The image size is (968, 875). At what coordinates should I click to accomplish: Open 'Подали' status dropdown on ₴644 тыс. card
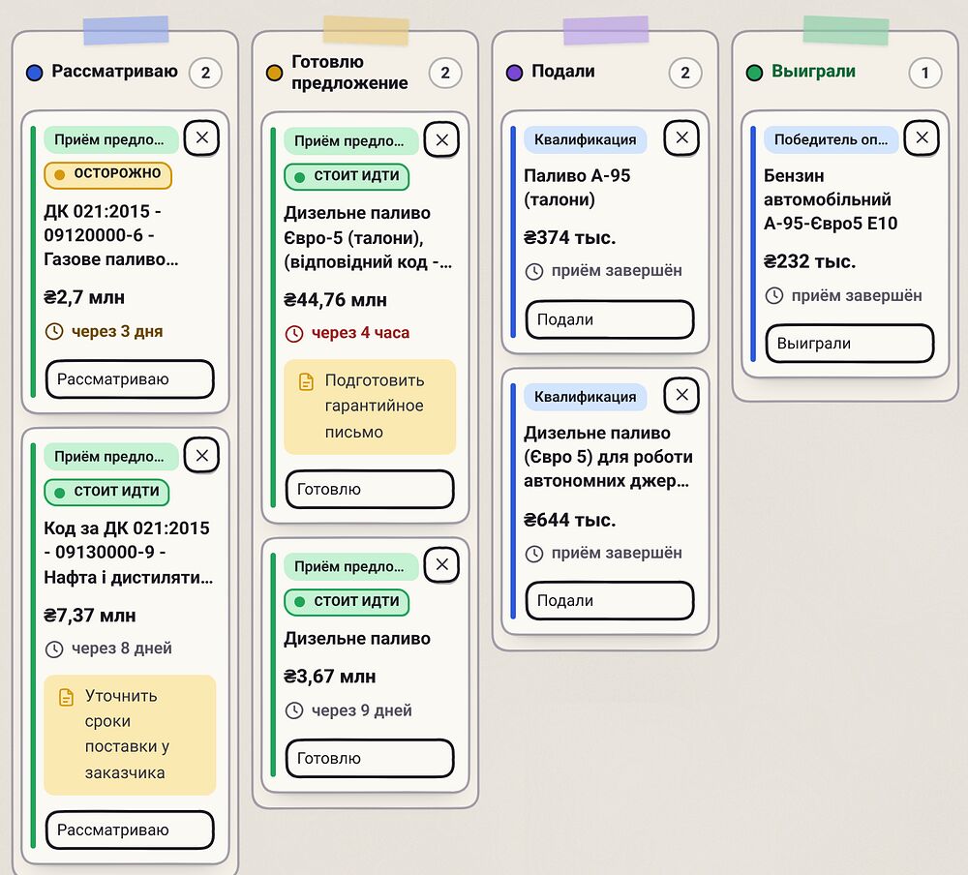point(610,600)
